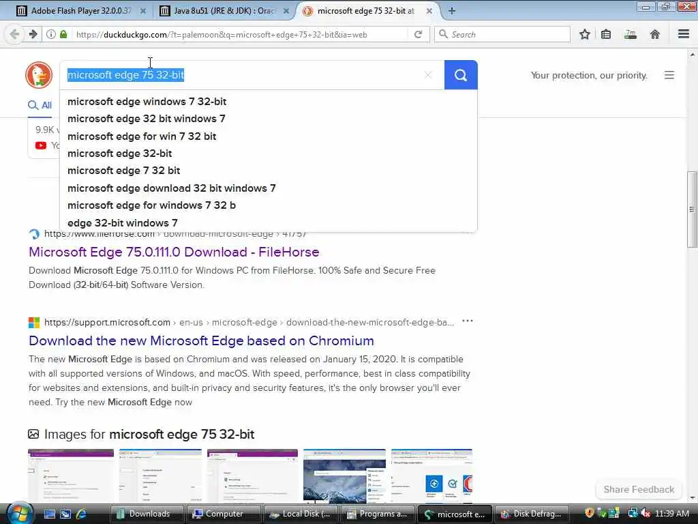Click the 11:39 AM system clock

click(671, 514)
